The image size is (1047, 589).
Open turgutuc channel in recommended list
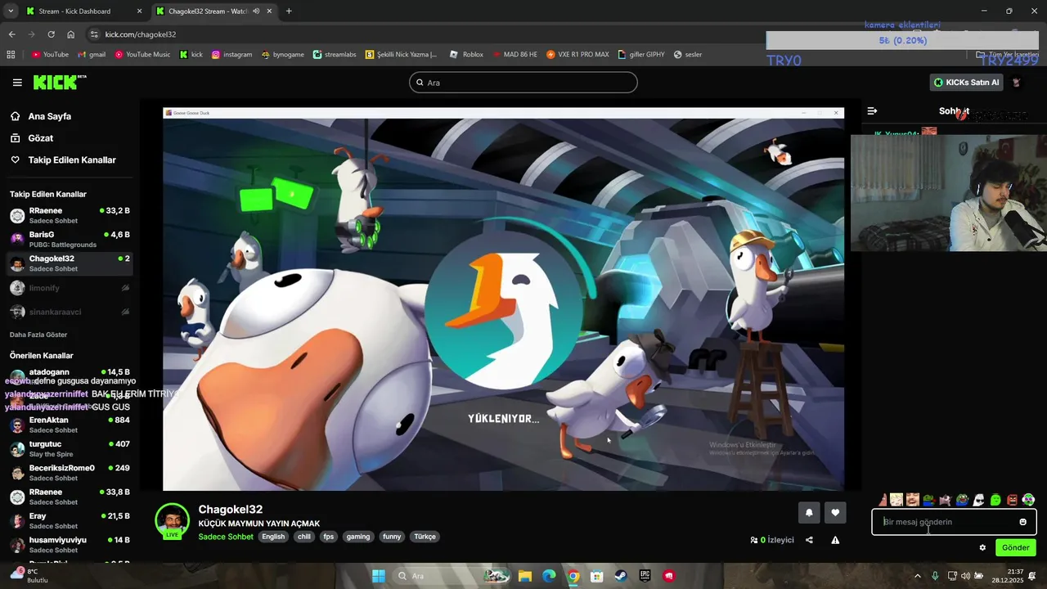pos(70,448)
